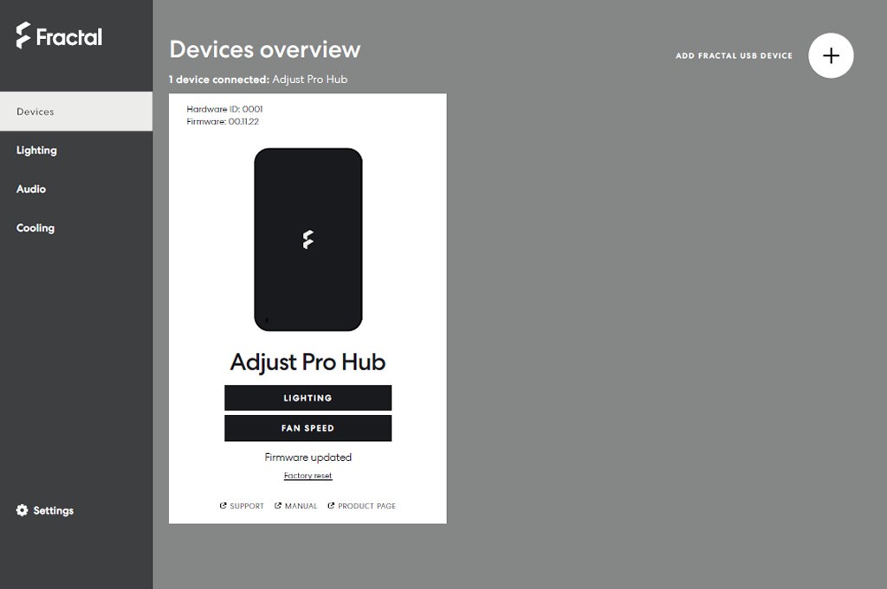
Task: Click the ADD FRACTAL USB DEVICE label
Action: coord(734,55)
